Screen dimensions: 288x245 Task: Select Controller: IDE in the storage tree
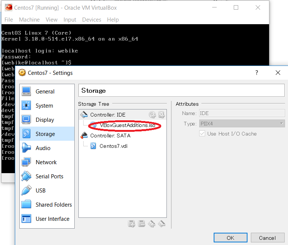coord(108,115)
